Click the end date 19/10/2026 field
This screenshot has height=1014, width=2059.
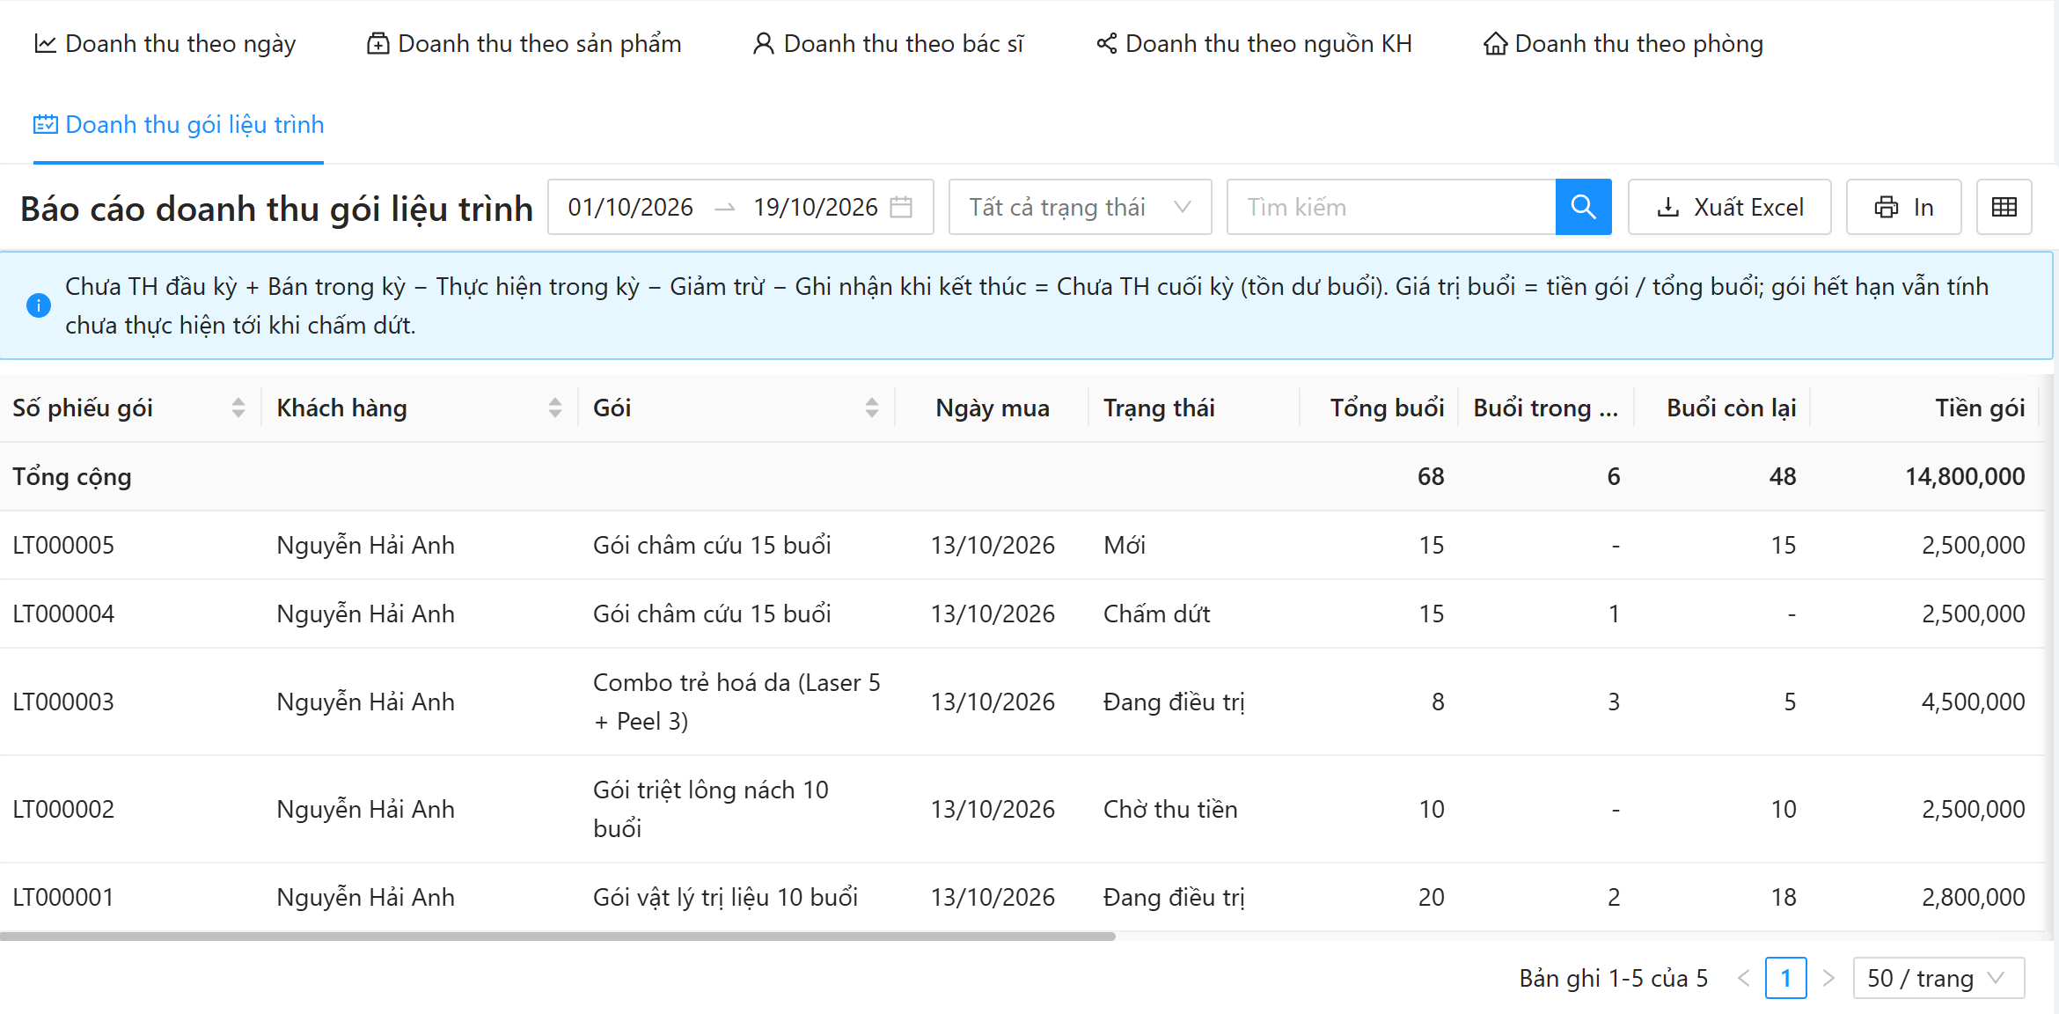[x=815, y=207]
